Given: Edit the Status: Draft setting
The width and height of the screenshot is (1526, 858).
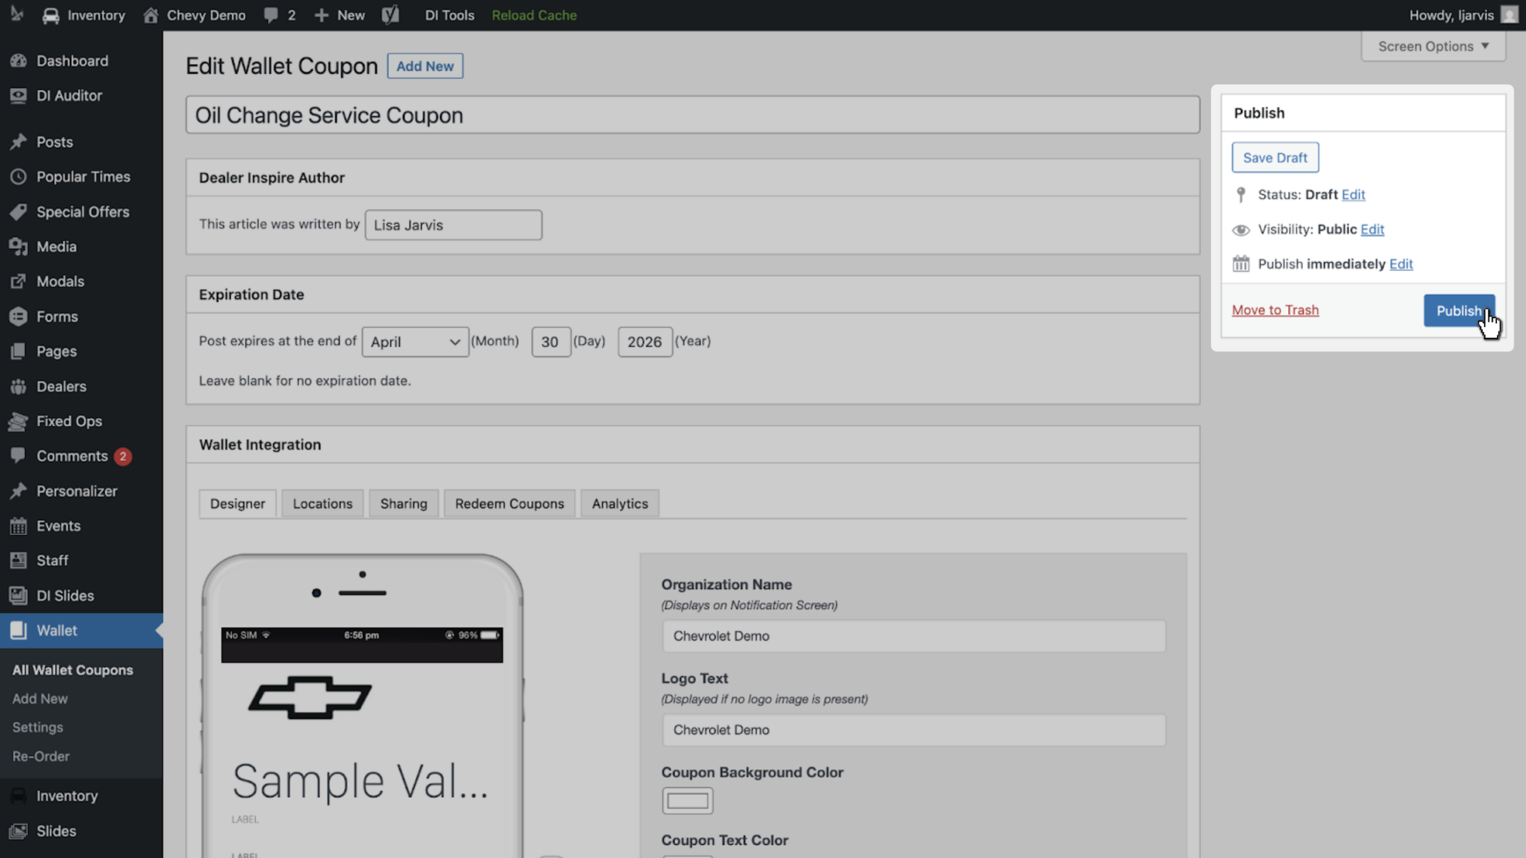Looking at the screenshot, I should (1353, 194).
